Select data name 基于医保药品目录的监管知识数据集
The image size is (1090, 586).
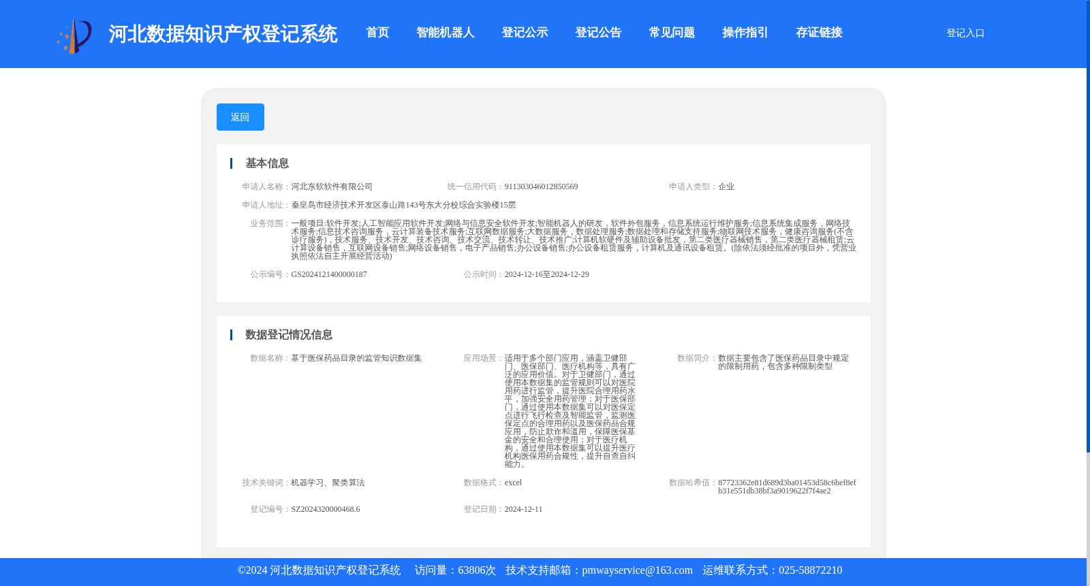click(x=356, y=358)
